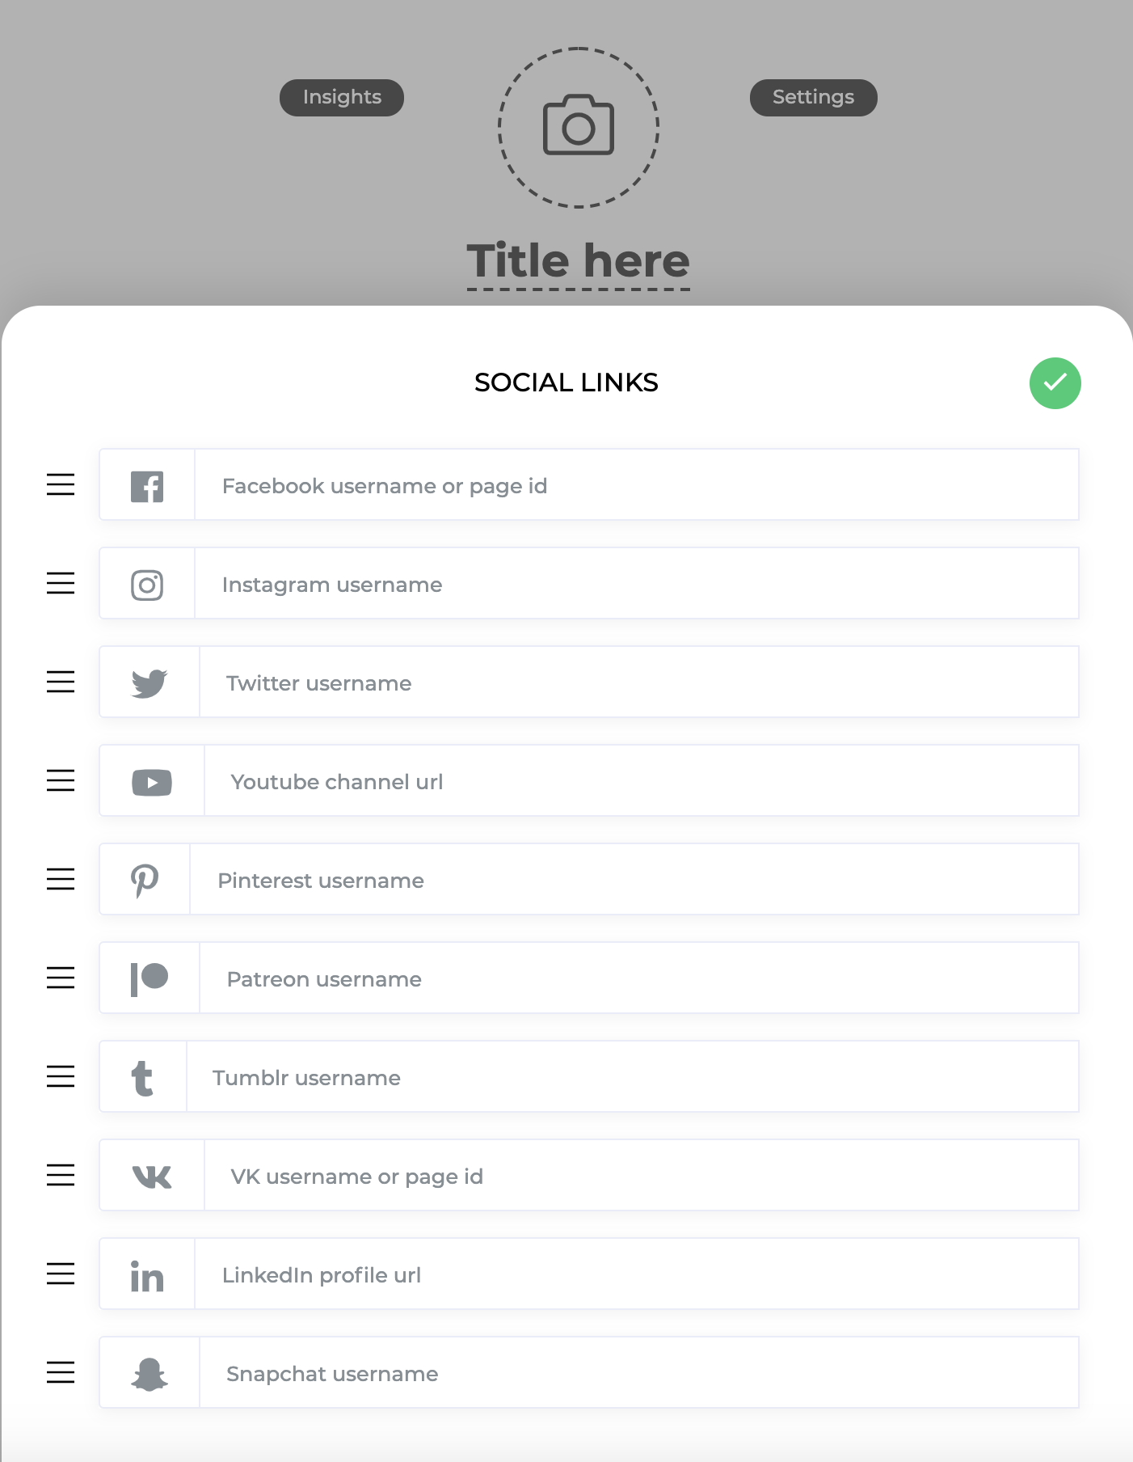Upload photo via camera placeholder

tap(579, 128)
